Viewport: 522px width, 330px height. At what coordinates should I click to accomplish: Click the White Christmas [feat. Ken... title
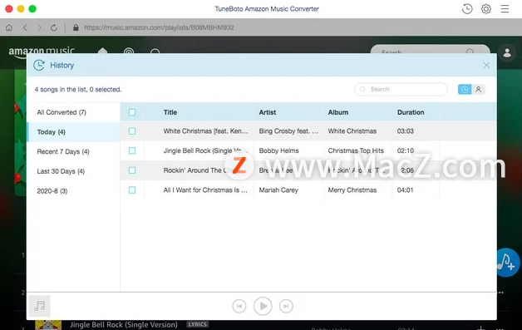[205, 131]
